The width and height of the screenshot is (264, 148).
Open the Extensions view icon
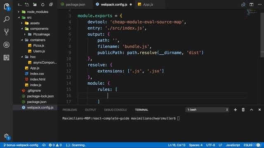pyautogui.click(x=7, y=58)
